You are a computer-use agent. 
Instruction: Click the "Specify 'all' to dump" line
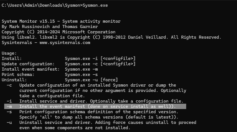coord(99,117)
